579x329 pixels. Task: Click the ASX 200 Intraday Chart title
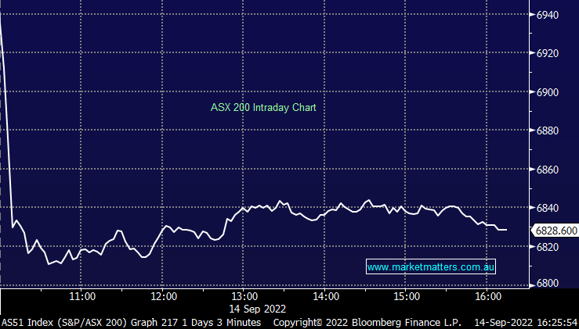pos(263,108)
